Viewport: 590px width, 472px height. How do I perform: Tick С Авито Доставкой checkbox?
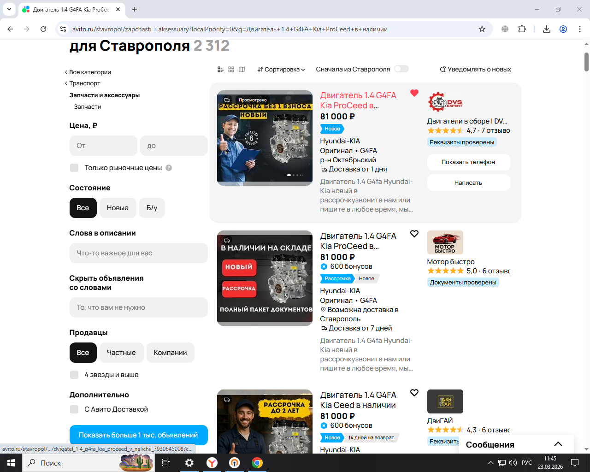click(74, 409)
